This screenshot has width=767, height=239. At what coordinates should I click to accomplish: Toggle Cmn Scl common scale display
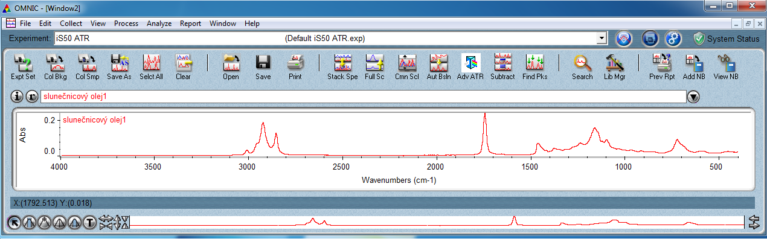(406, 66)
